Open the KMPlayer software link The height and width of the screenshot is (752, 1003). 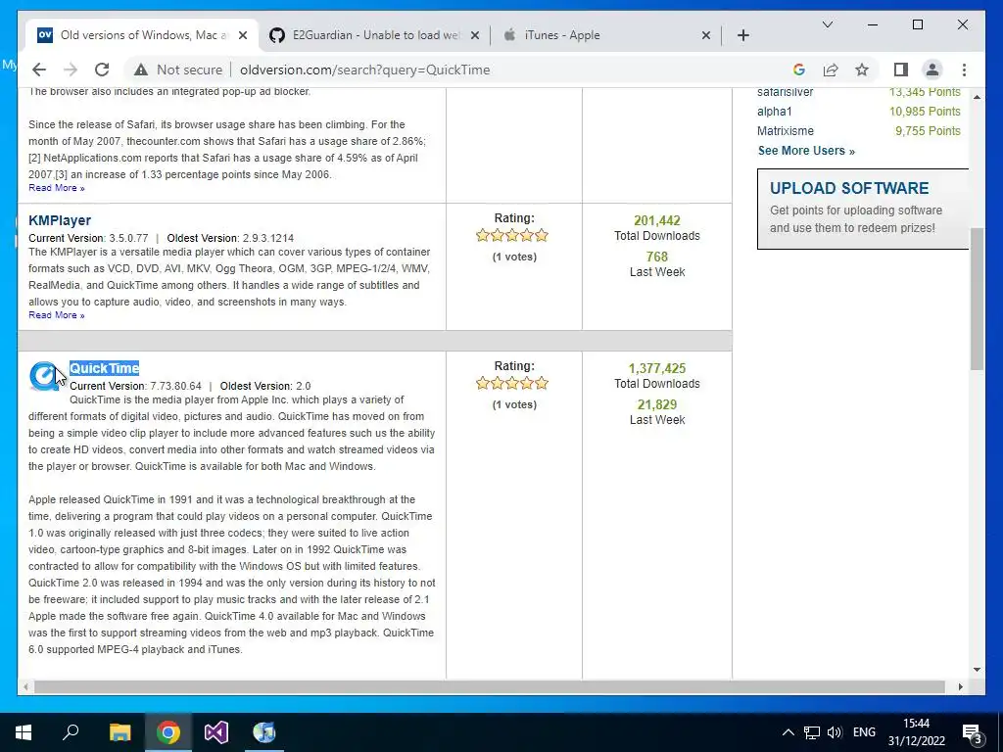tap(60, 220)
